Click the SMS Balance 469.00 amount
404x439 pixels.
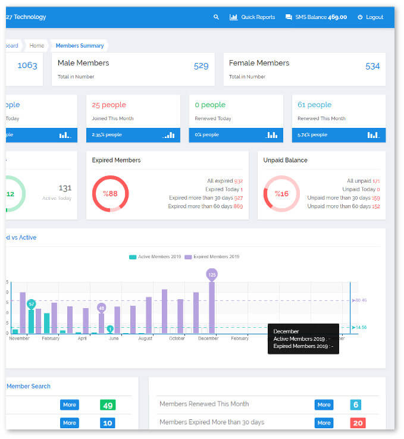[x=337, y=17]
